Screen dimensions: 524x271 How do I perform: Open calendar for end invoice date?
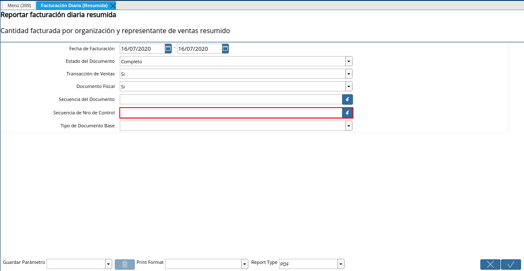[225, 49]
